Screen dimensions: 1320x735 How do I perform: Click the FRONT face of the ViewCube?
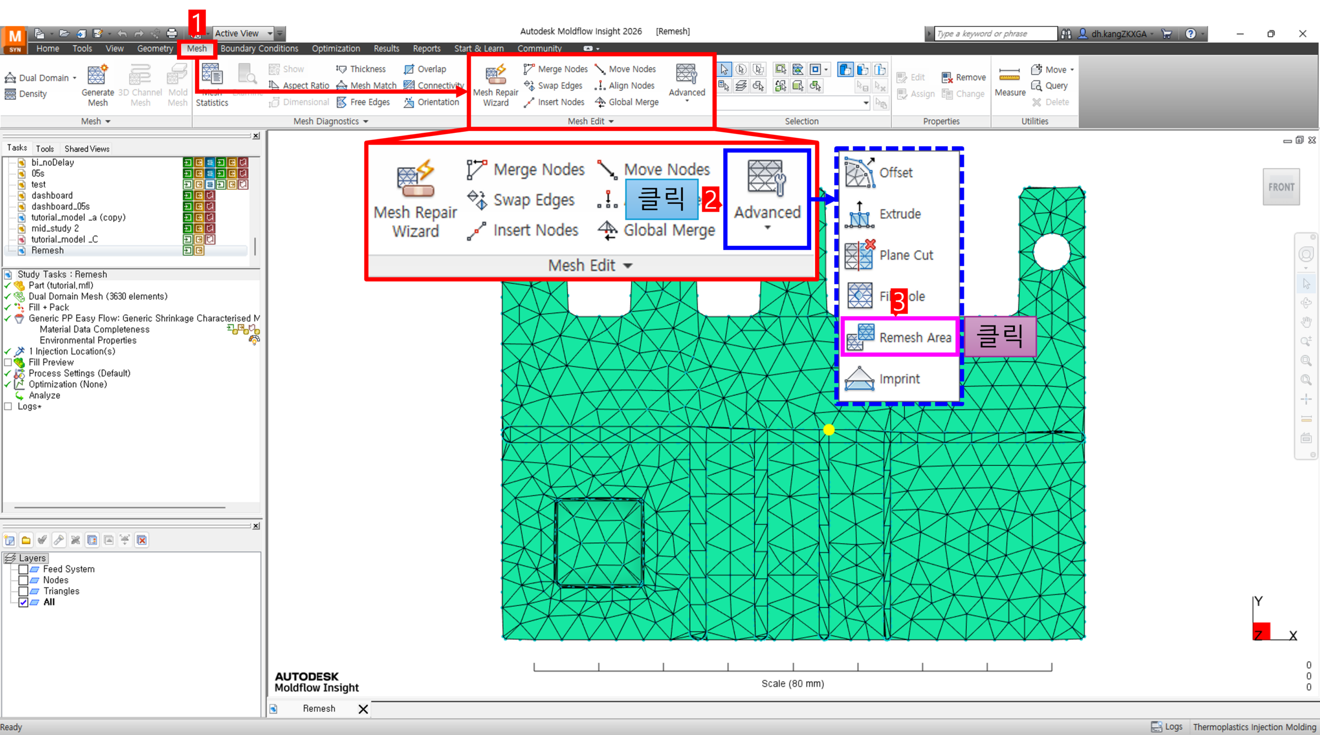pyautogui.click(x=1281, y=187)
